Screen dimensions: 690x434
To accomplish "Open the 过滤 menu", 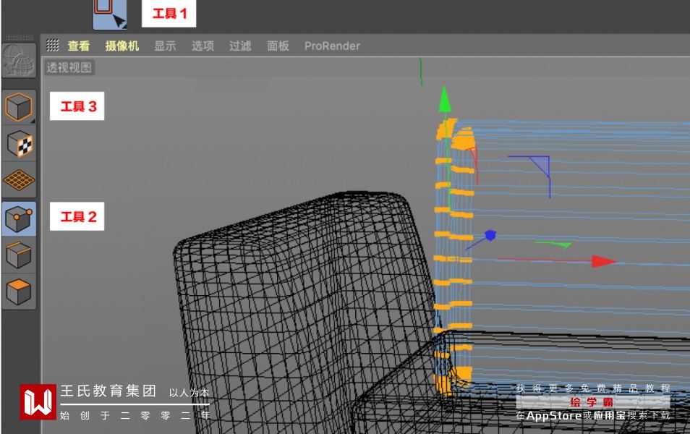I will 240,46.
